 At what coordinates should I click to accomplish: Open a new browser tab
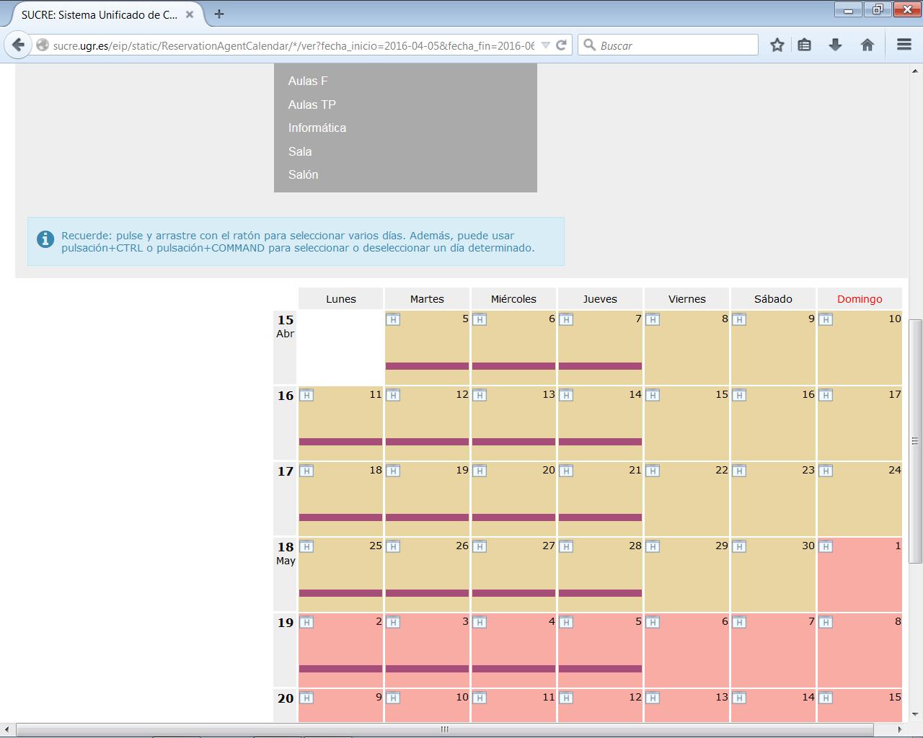[219, 14]
